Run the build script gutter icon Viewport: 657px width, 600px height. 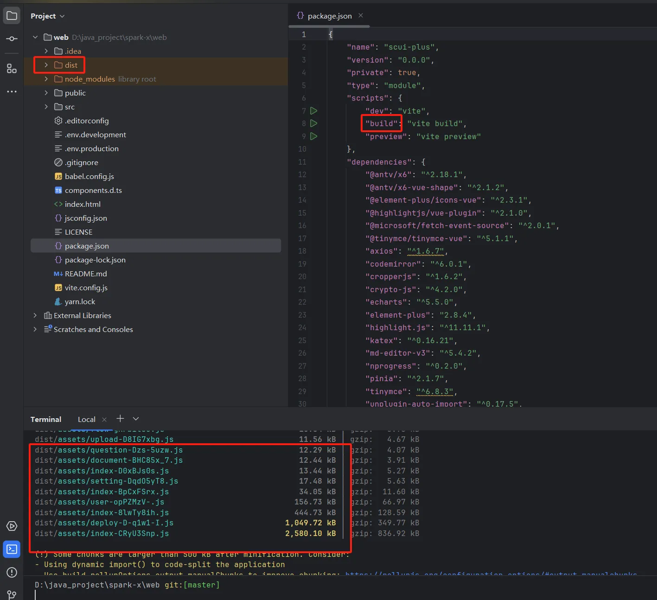tap(314, 123)
